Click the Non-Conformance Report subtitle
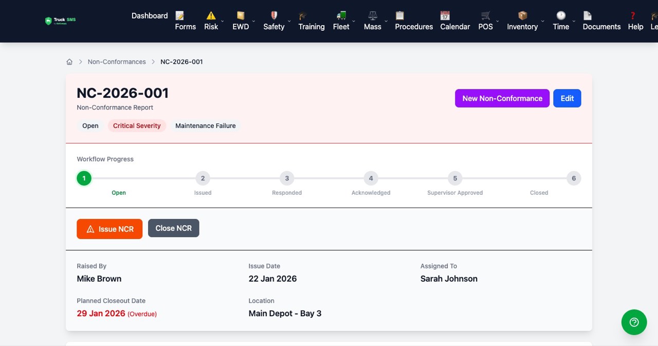 (115, 107)
